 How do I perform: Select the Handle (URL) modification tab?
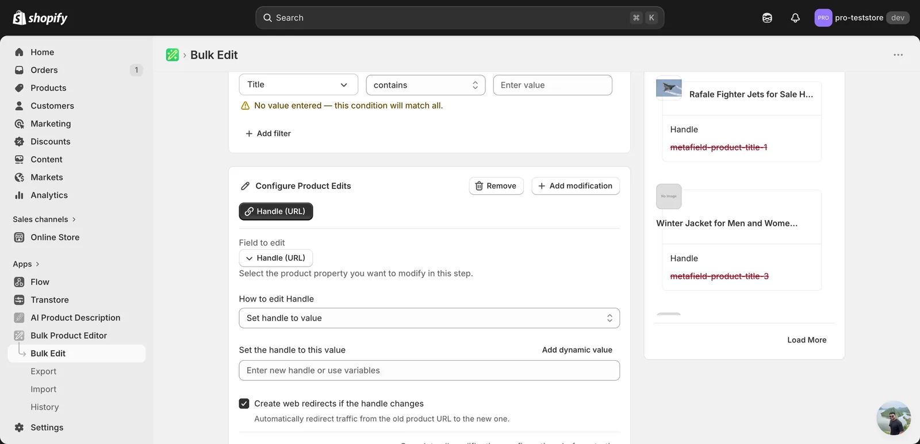(x=276, y=211)
